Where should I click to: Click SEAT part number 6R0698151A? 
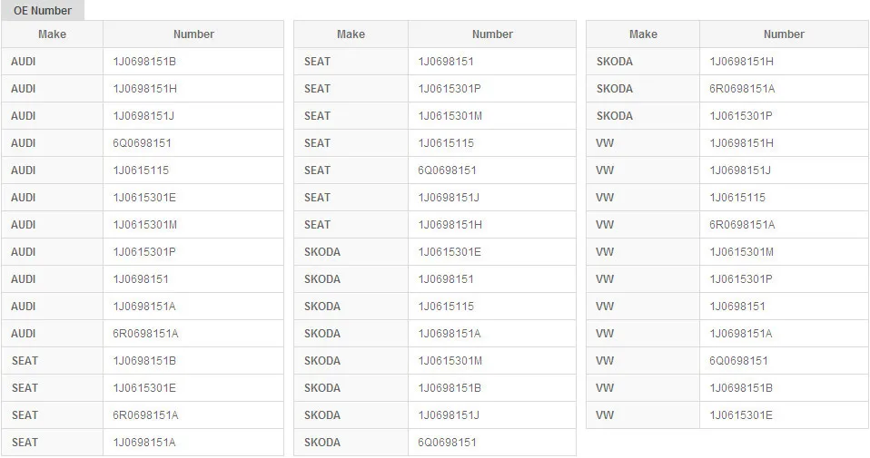145,415
